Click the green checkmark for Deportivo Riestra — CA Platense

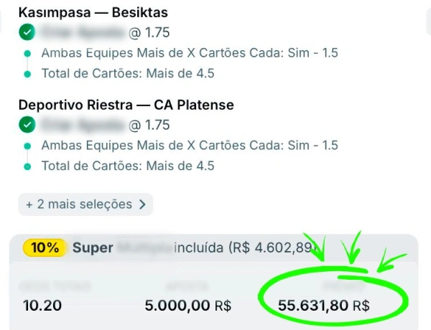(x=27, y=125)
